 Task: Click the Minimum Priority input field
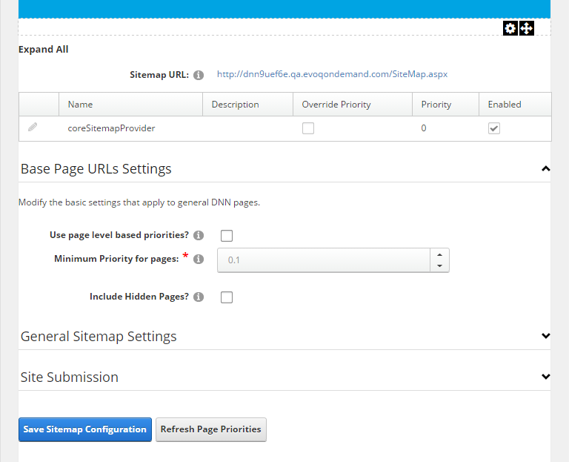tap(324, 260)
